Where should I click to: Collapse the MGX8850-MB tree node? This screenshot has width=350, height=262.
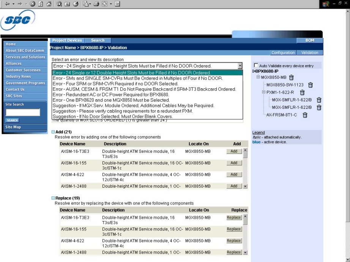[258, 77]
